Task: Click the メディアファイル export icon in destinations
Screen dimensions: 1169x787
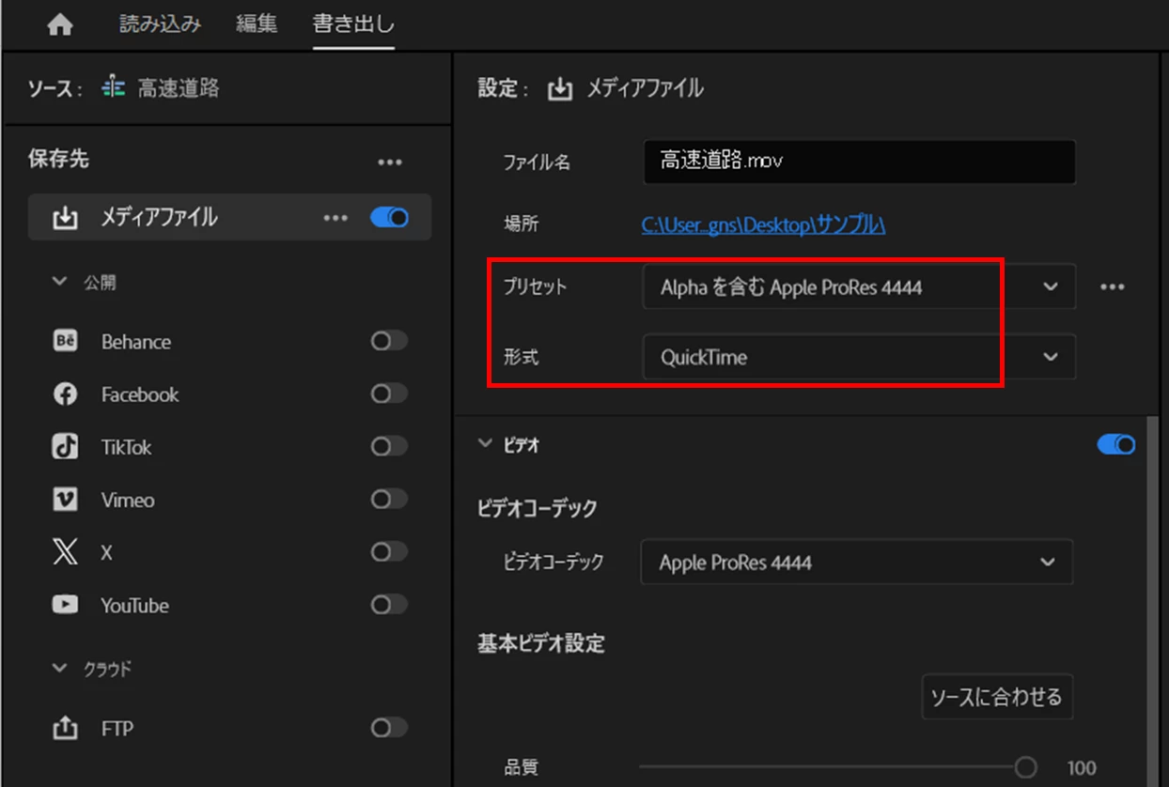Action: click(x=64, y=218)
